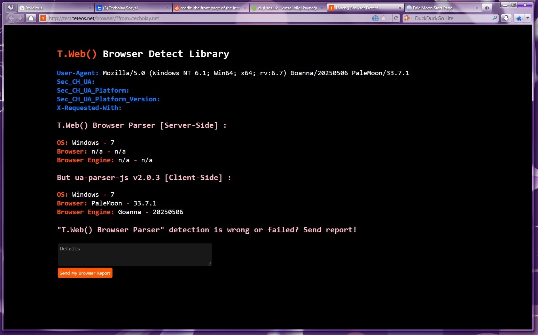Open the Downloads button
Image resolution: width=538 pixels, height=335 pixels.
click(506, 18)
